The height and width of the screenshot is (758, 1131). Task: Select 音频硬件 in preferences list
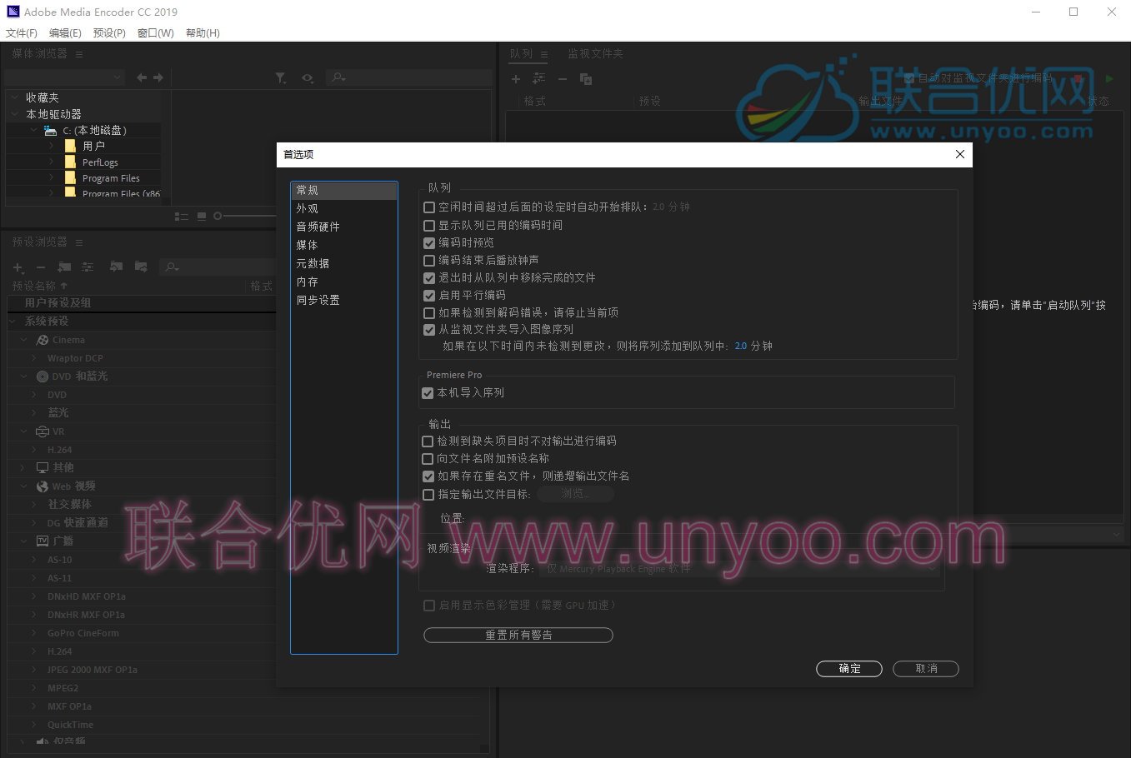(x=343, y=227)
